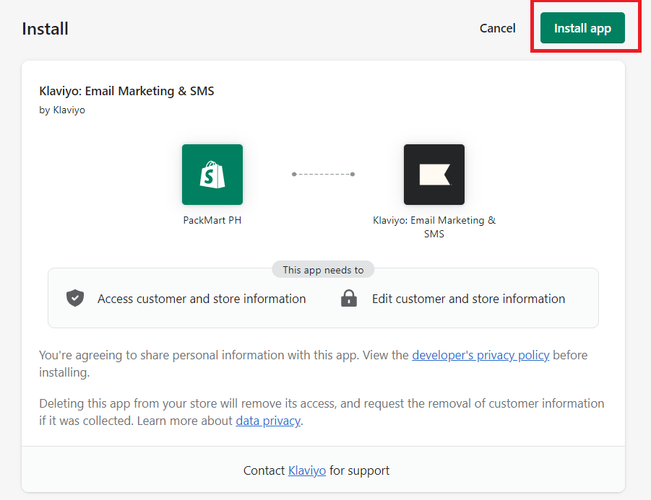
Task: Click the padlock icon
Action: click(x=349, y=298)
